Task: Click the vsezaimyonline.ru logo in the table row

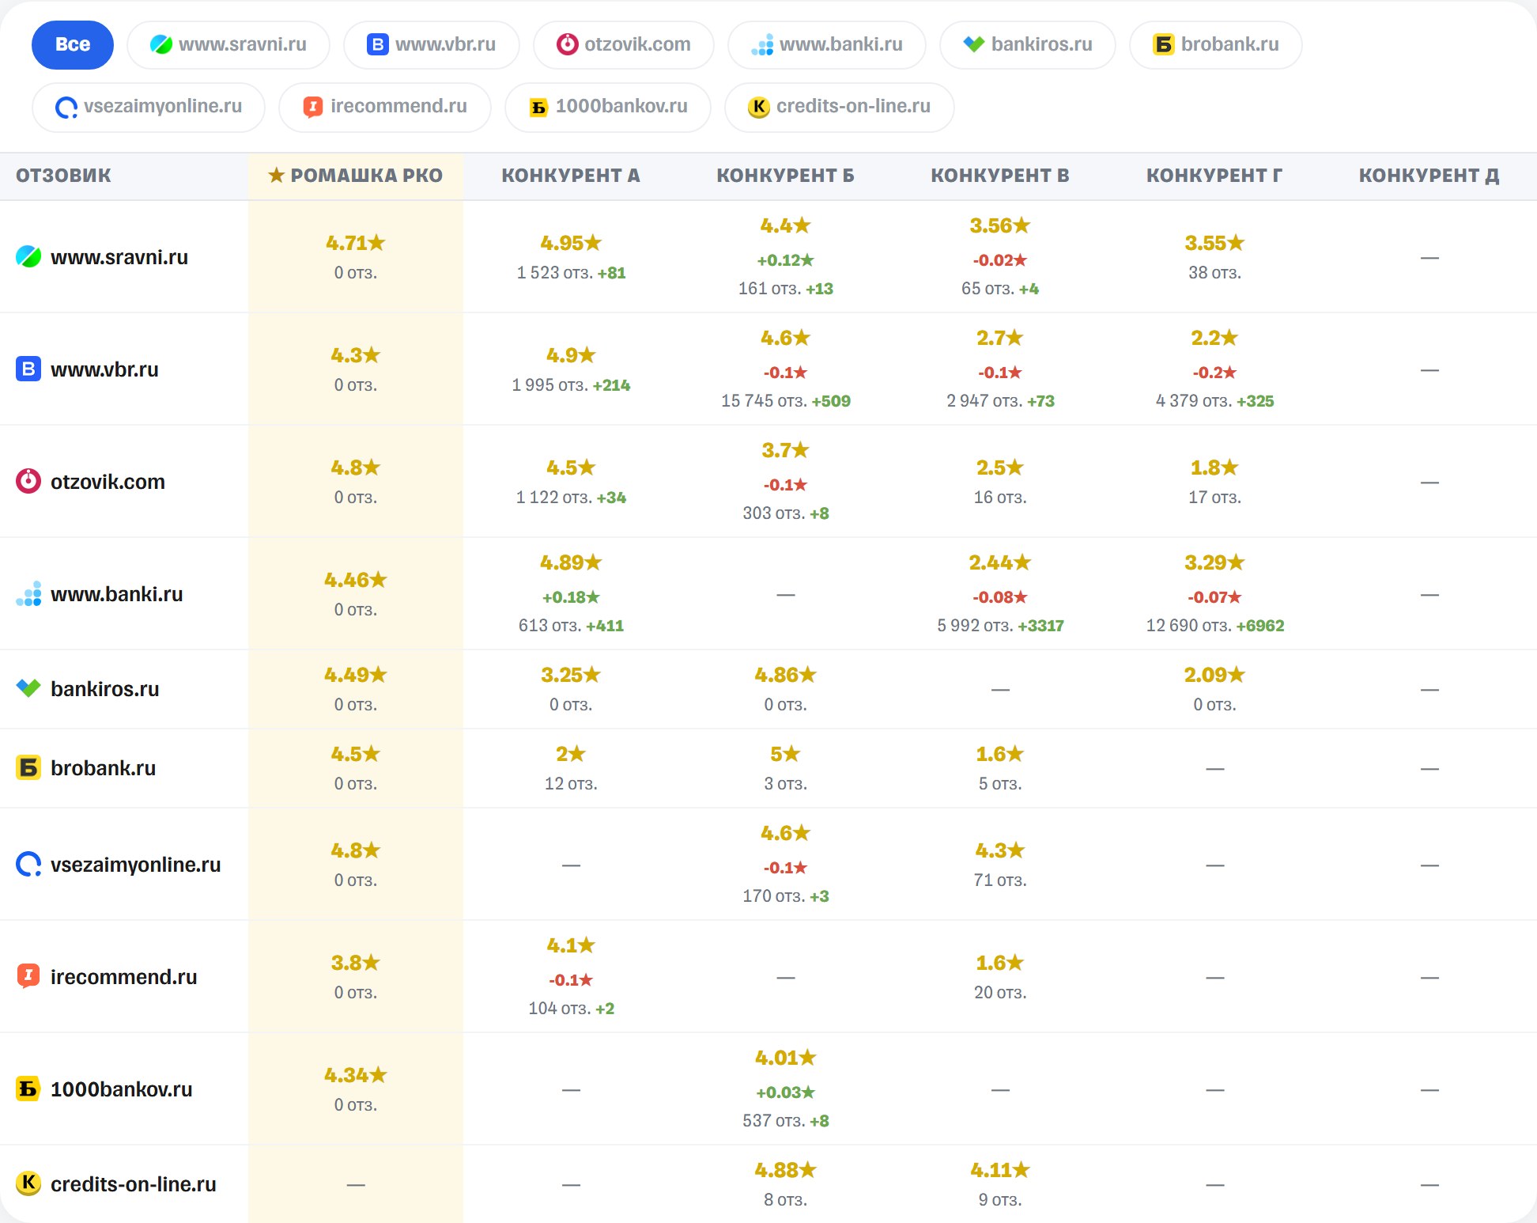Action: (28, 865)
